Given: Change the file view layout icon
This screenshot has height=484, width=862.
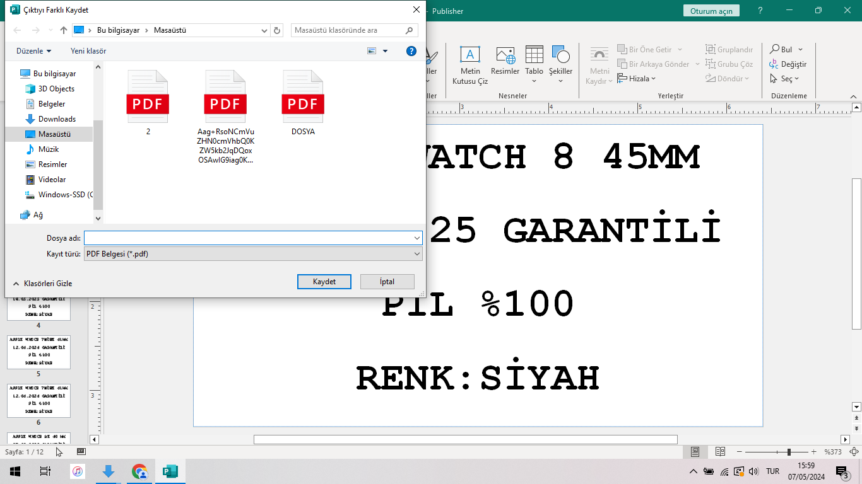Looking at the screenshot, I should coord(372,51).
